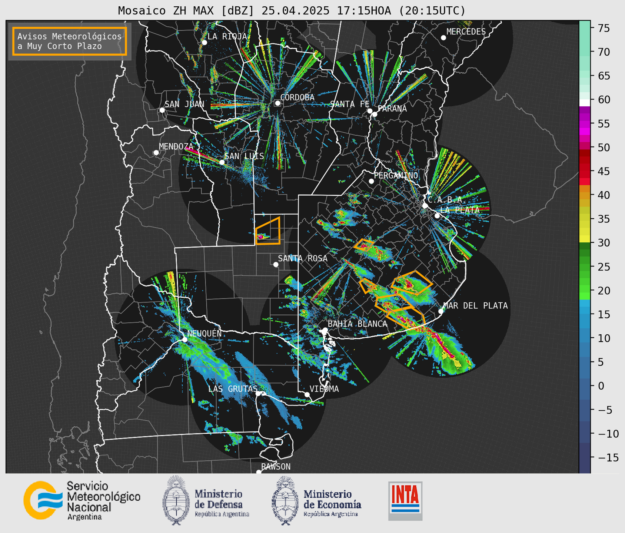Click the SAN JUAN city label

(184, 104)
